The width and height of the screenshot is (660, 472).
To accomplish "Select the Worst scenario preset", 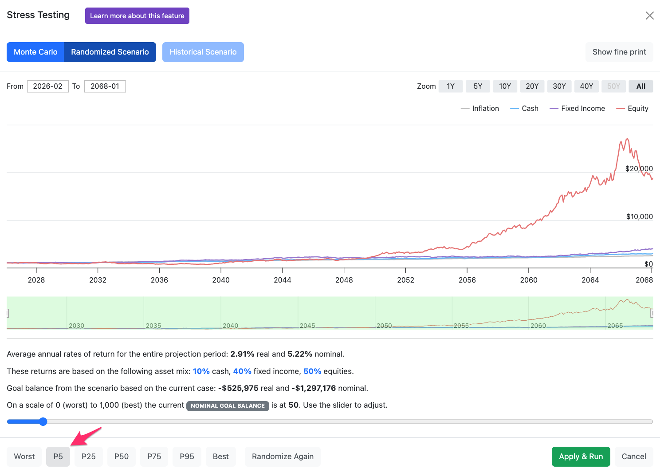I will 24,456.
